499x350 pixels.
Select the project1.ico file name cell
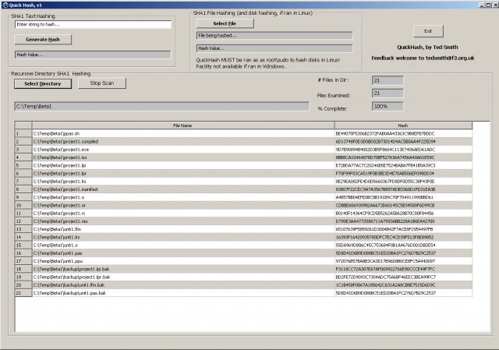[x=183, y=157]
